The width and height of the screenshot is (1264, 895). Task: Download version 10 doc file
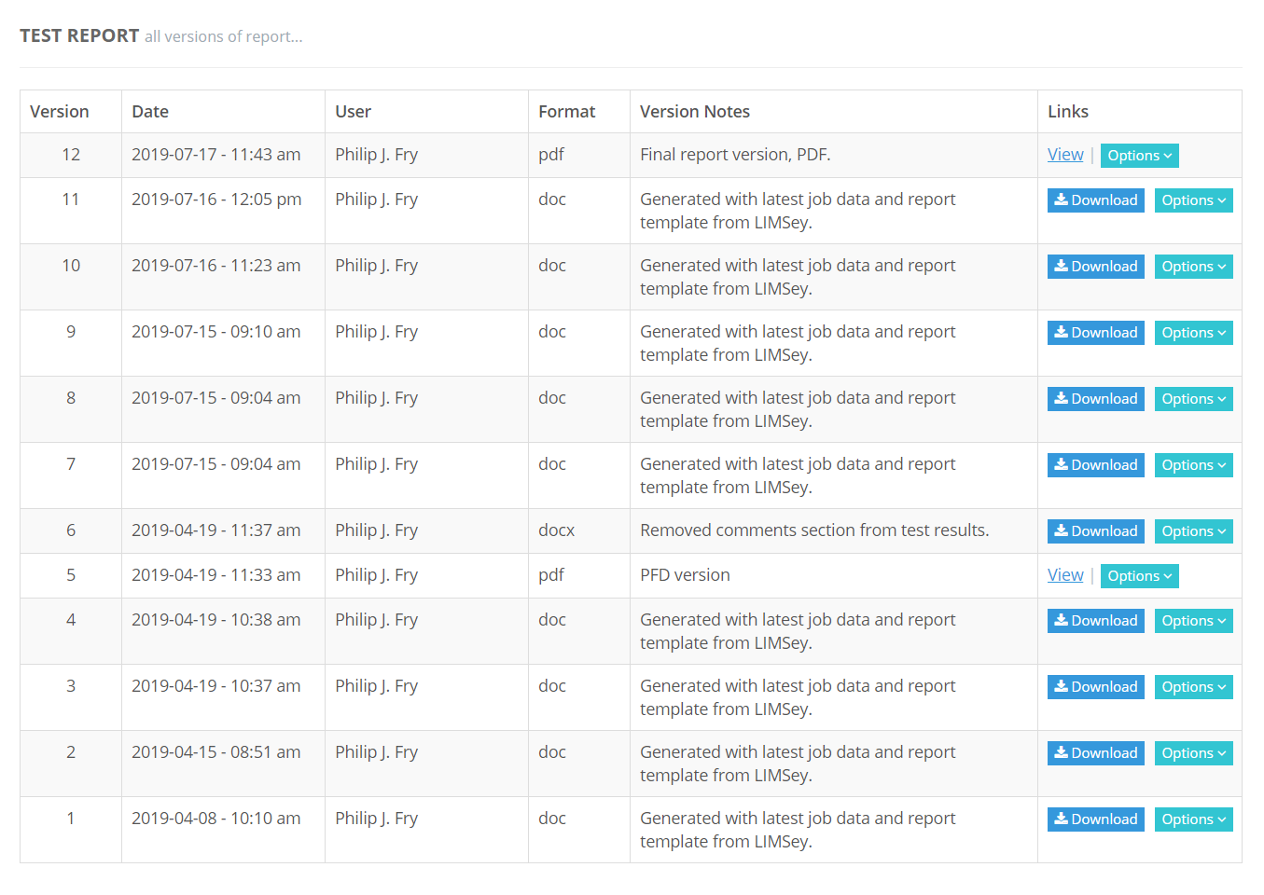[1095, 267]
